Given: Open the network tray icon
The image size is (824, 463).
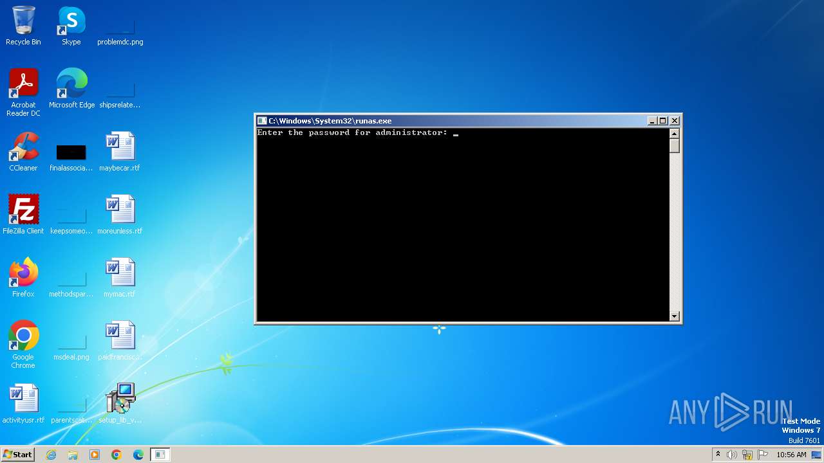Looking at the screenshot, I should click(x=747, y=455).
